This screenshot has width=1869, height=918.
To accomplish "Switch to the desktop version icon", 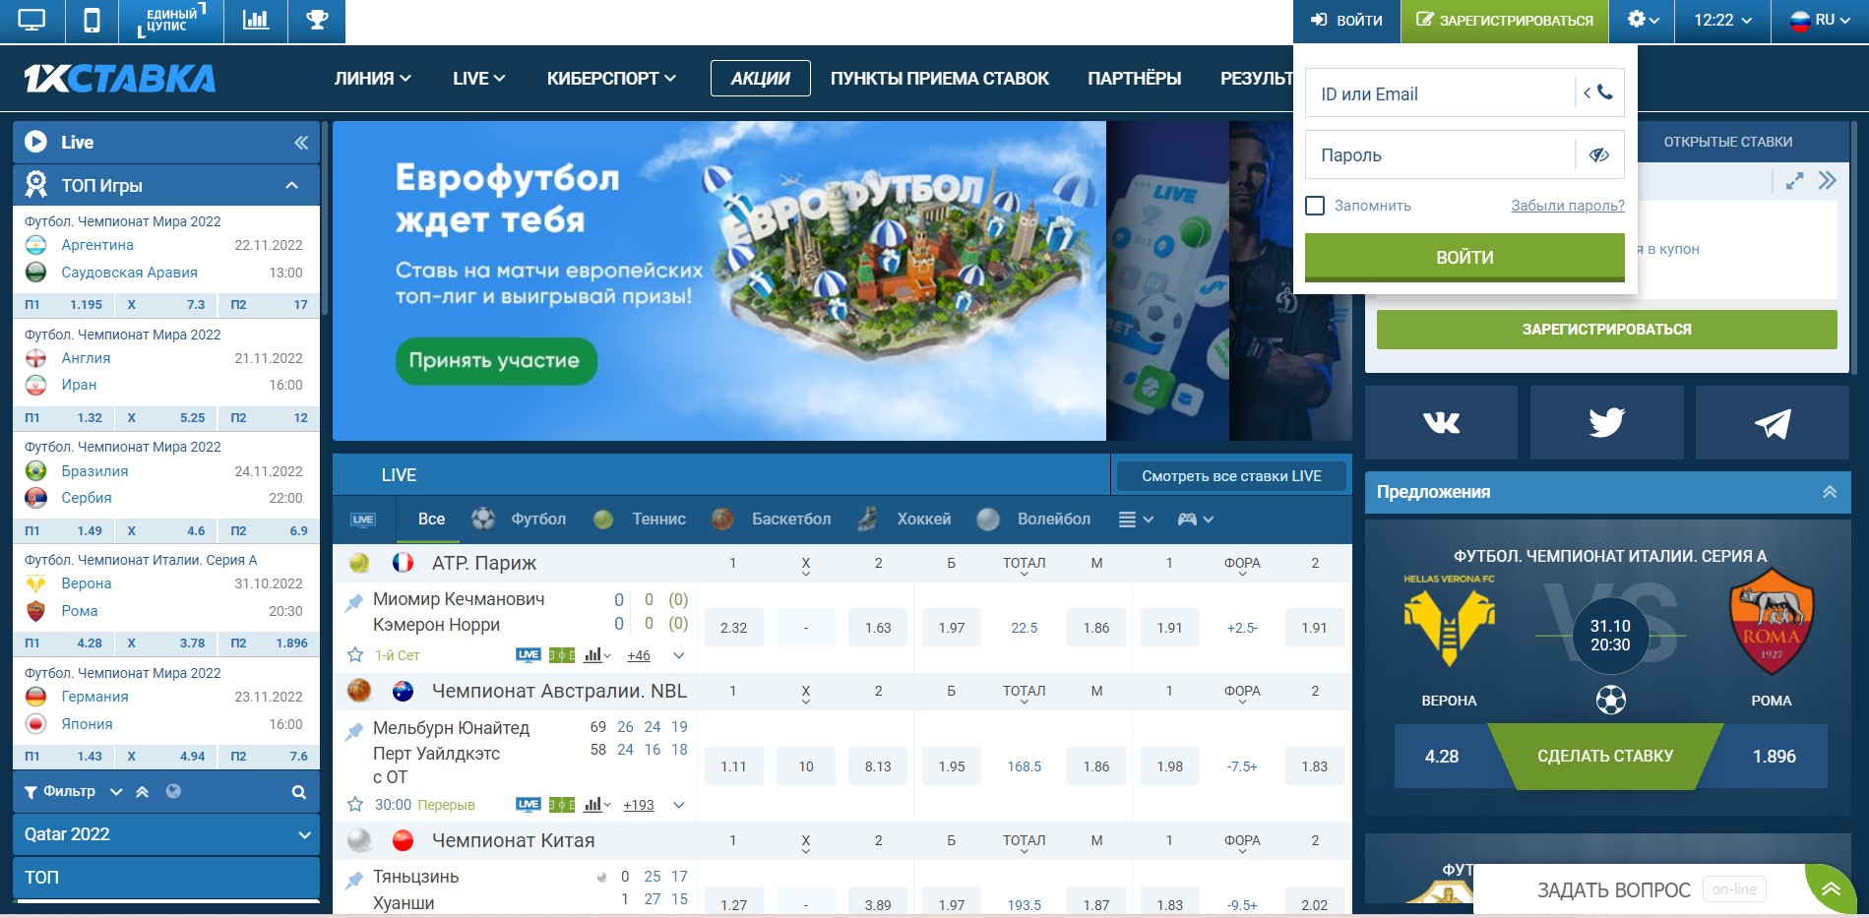I will pos(31,21).
